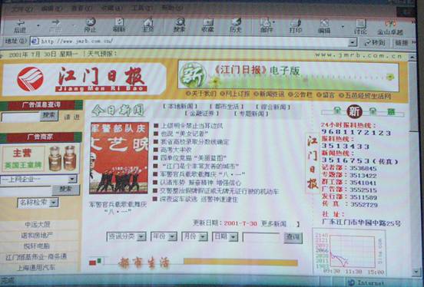424x287 pixels.
Task: Click the 刷新 refresh icon
Action: point(119,22)
